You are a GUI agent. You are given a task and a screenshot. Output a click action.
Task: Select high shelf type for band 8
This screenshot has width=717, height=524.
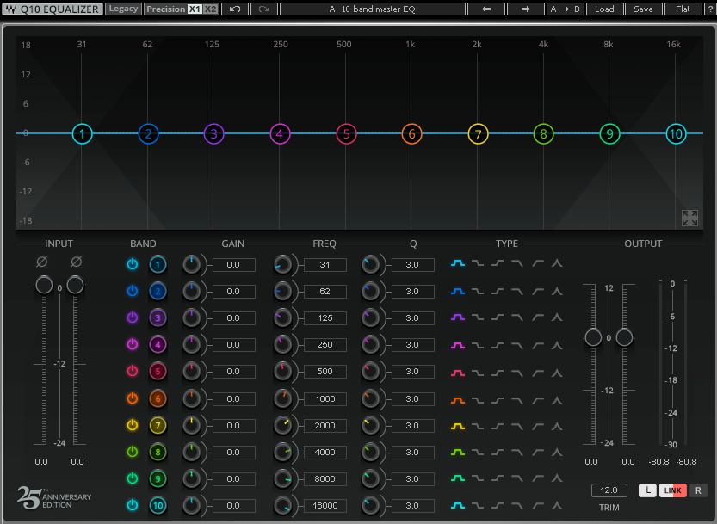point(498,453)
